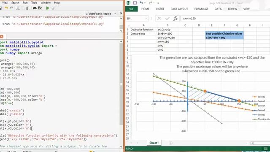Select the Sheet1 worksheet tab
Image resolution: width=270 pixels, height=152 pixels.
click(154, 143)
